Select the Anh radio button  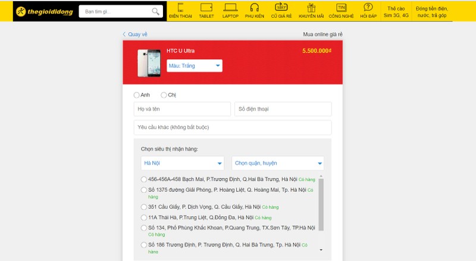pos(137,95)
